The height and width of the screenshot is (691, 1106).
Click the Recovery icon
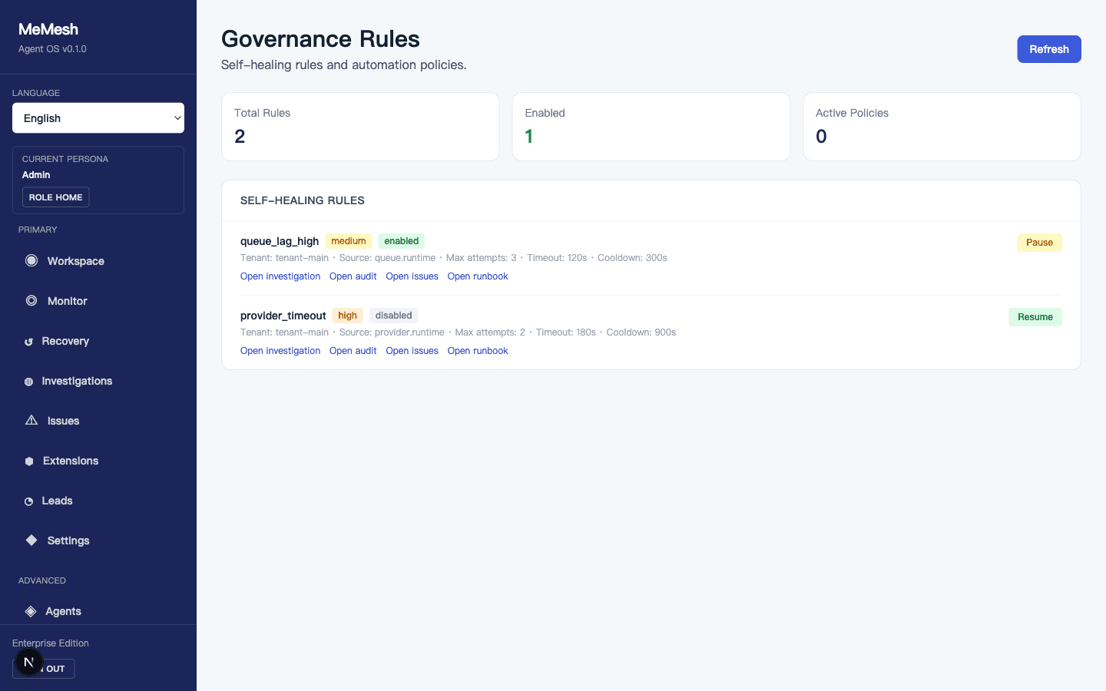coord(28,341)
